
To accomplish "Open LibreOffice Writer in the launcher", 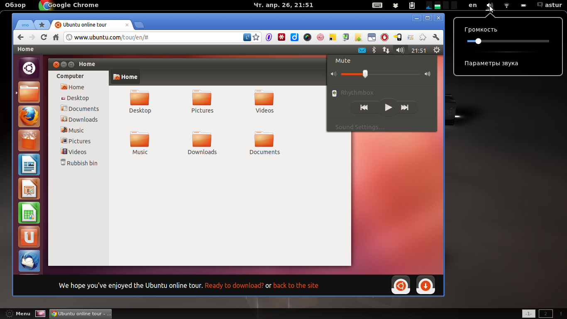I will (x=29, y=164).
